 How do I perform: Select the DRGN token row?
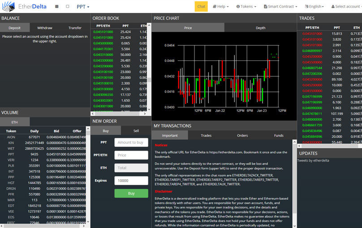43,189
